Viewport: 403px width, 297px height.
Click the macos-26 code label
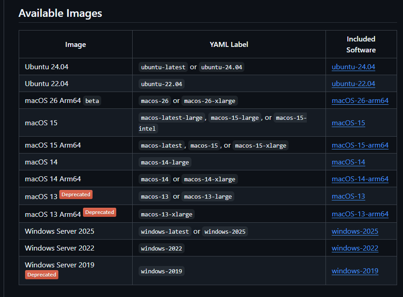(155, 101)
